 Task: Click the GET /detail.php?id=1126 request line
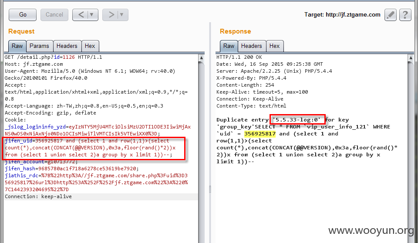pos(53,57)
